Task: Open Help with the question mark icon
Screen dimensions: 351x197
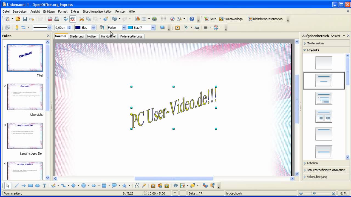Action: pyautogui.click(x=192, y=19)
